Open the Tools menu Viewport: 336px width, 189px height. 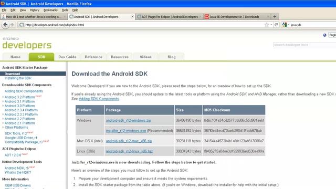[65, 10]
